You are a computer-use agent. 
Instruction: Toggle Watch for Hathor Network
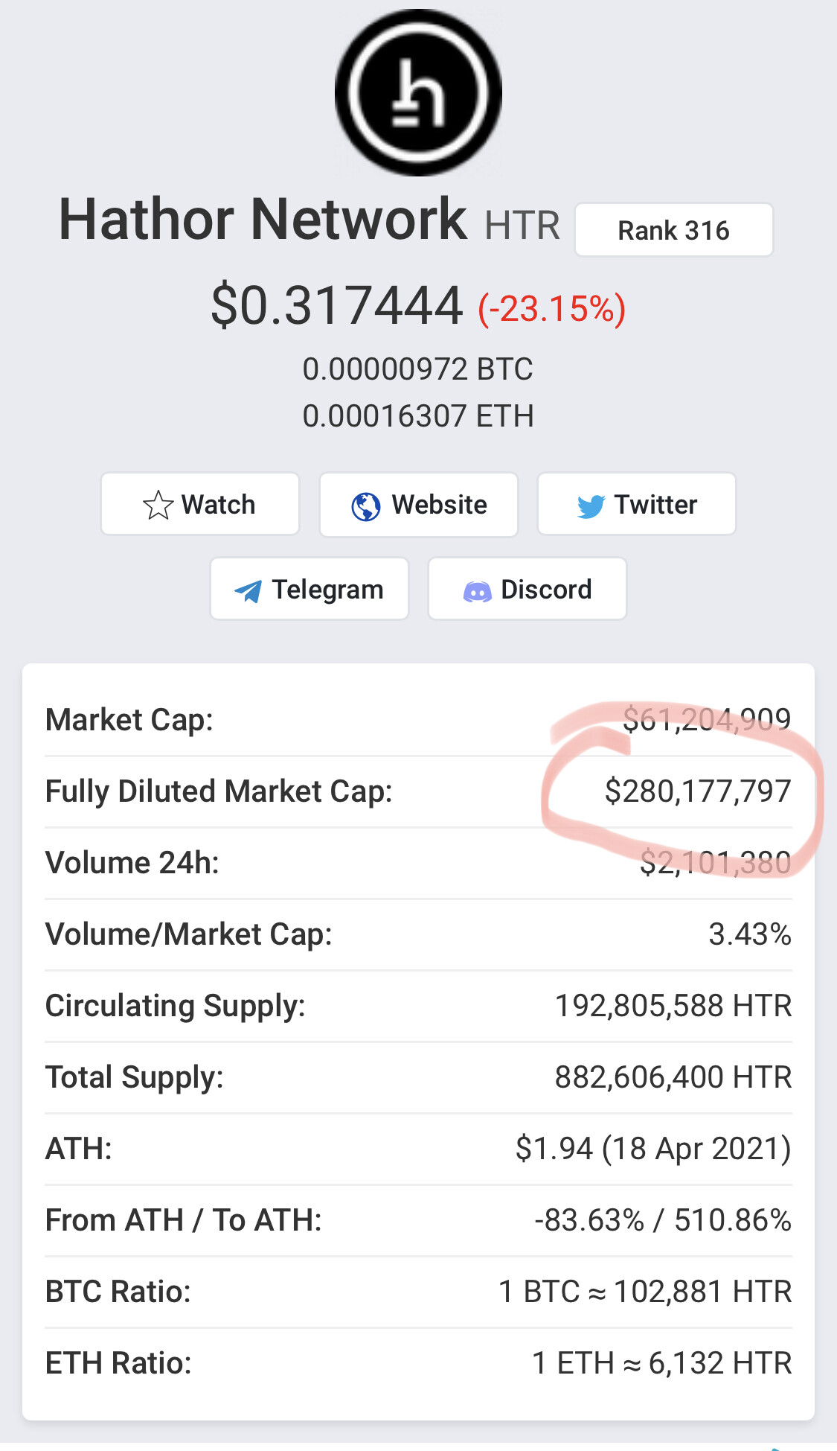(x=200, y=505)
